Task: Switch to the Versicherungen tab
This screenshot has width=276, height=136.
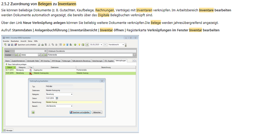Action: 98,60
